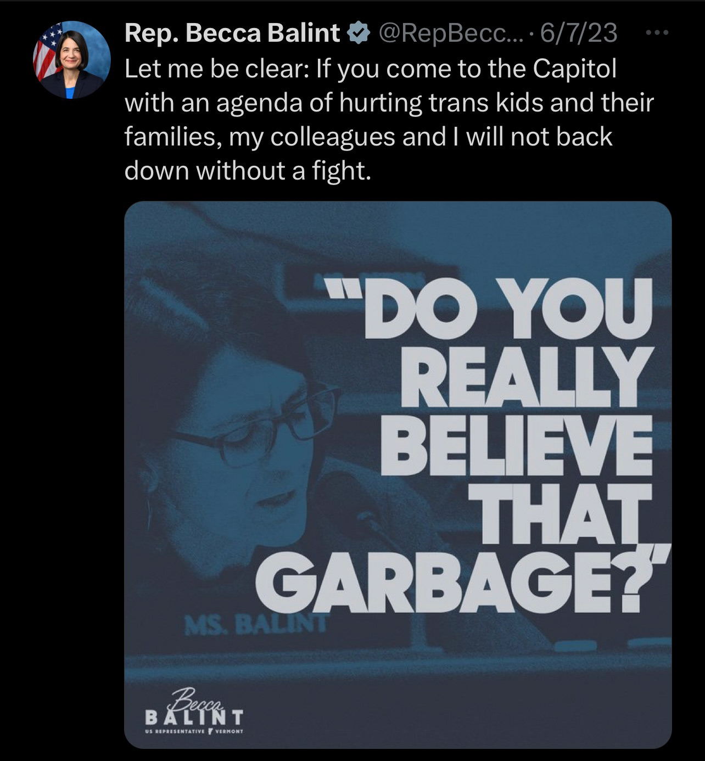
Task: Open Rep. Becca Balint's profile avatar
Action: [x=71, y=60]
